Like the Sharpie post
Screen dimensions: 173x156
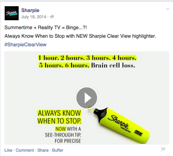coord(8,150)
